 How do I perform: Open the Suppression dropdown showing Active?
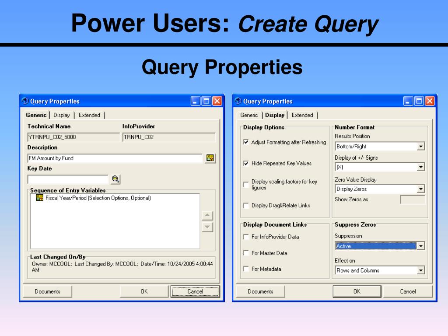point(420,246)
